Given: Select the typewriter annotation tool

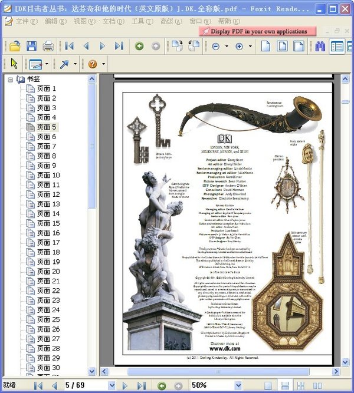Looking at the screenshot, I should click(35, 64).
